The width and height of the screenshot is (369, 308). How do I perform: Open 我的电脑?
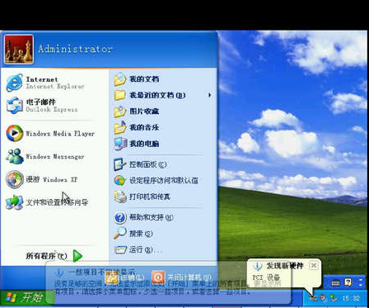(163, 144)
